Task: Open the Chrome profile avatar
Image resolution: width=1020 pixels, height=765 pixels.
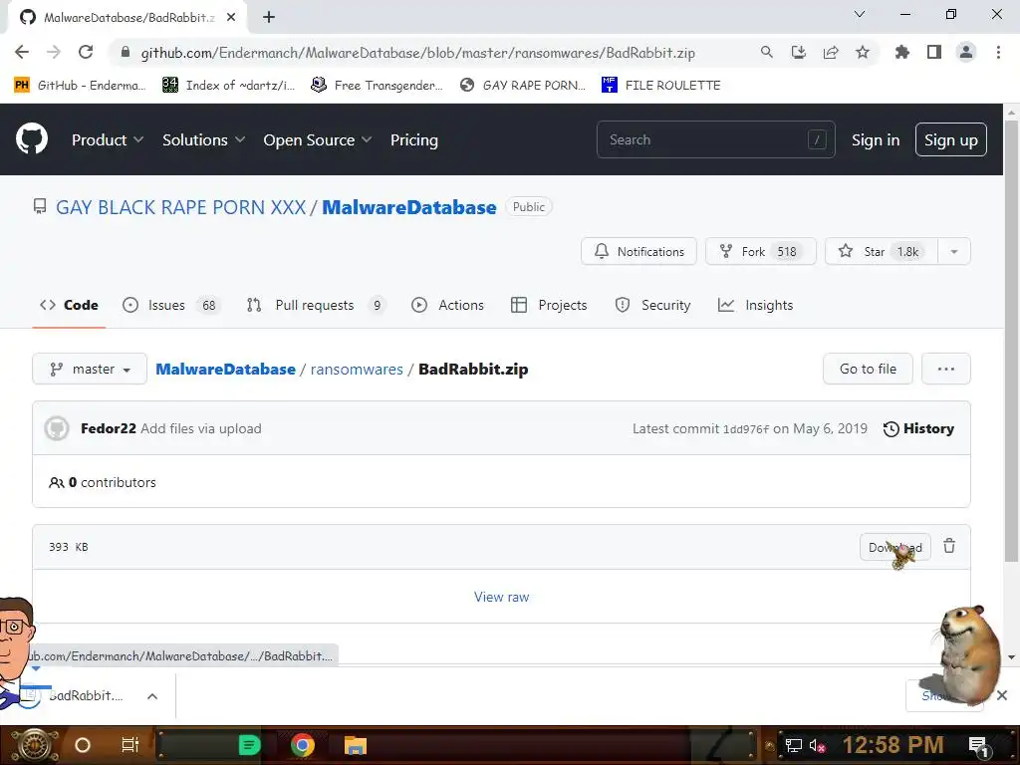Action: [x=966, y=52]
